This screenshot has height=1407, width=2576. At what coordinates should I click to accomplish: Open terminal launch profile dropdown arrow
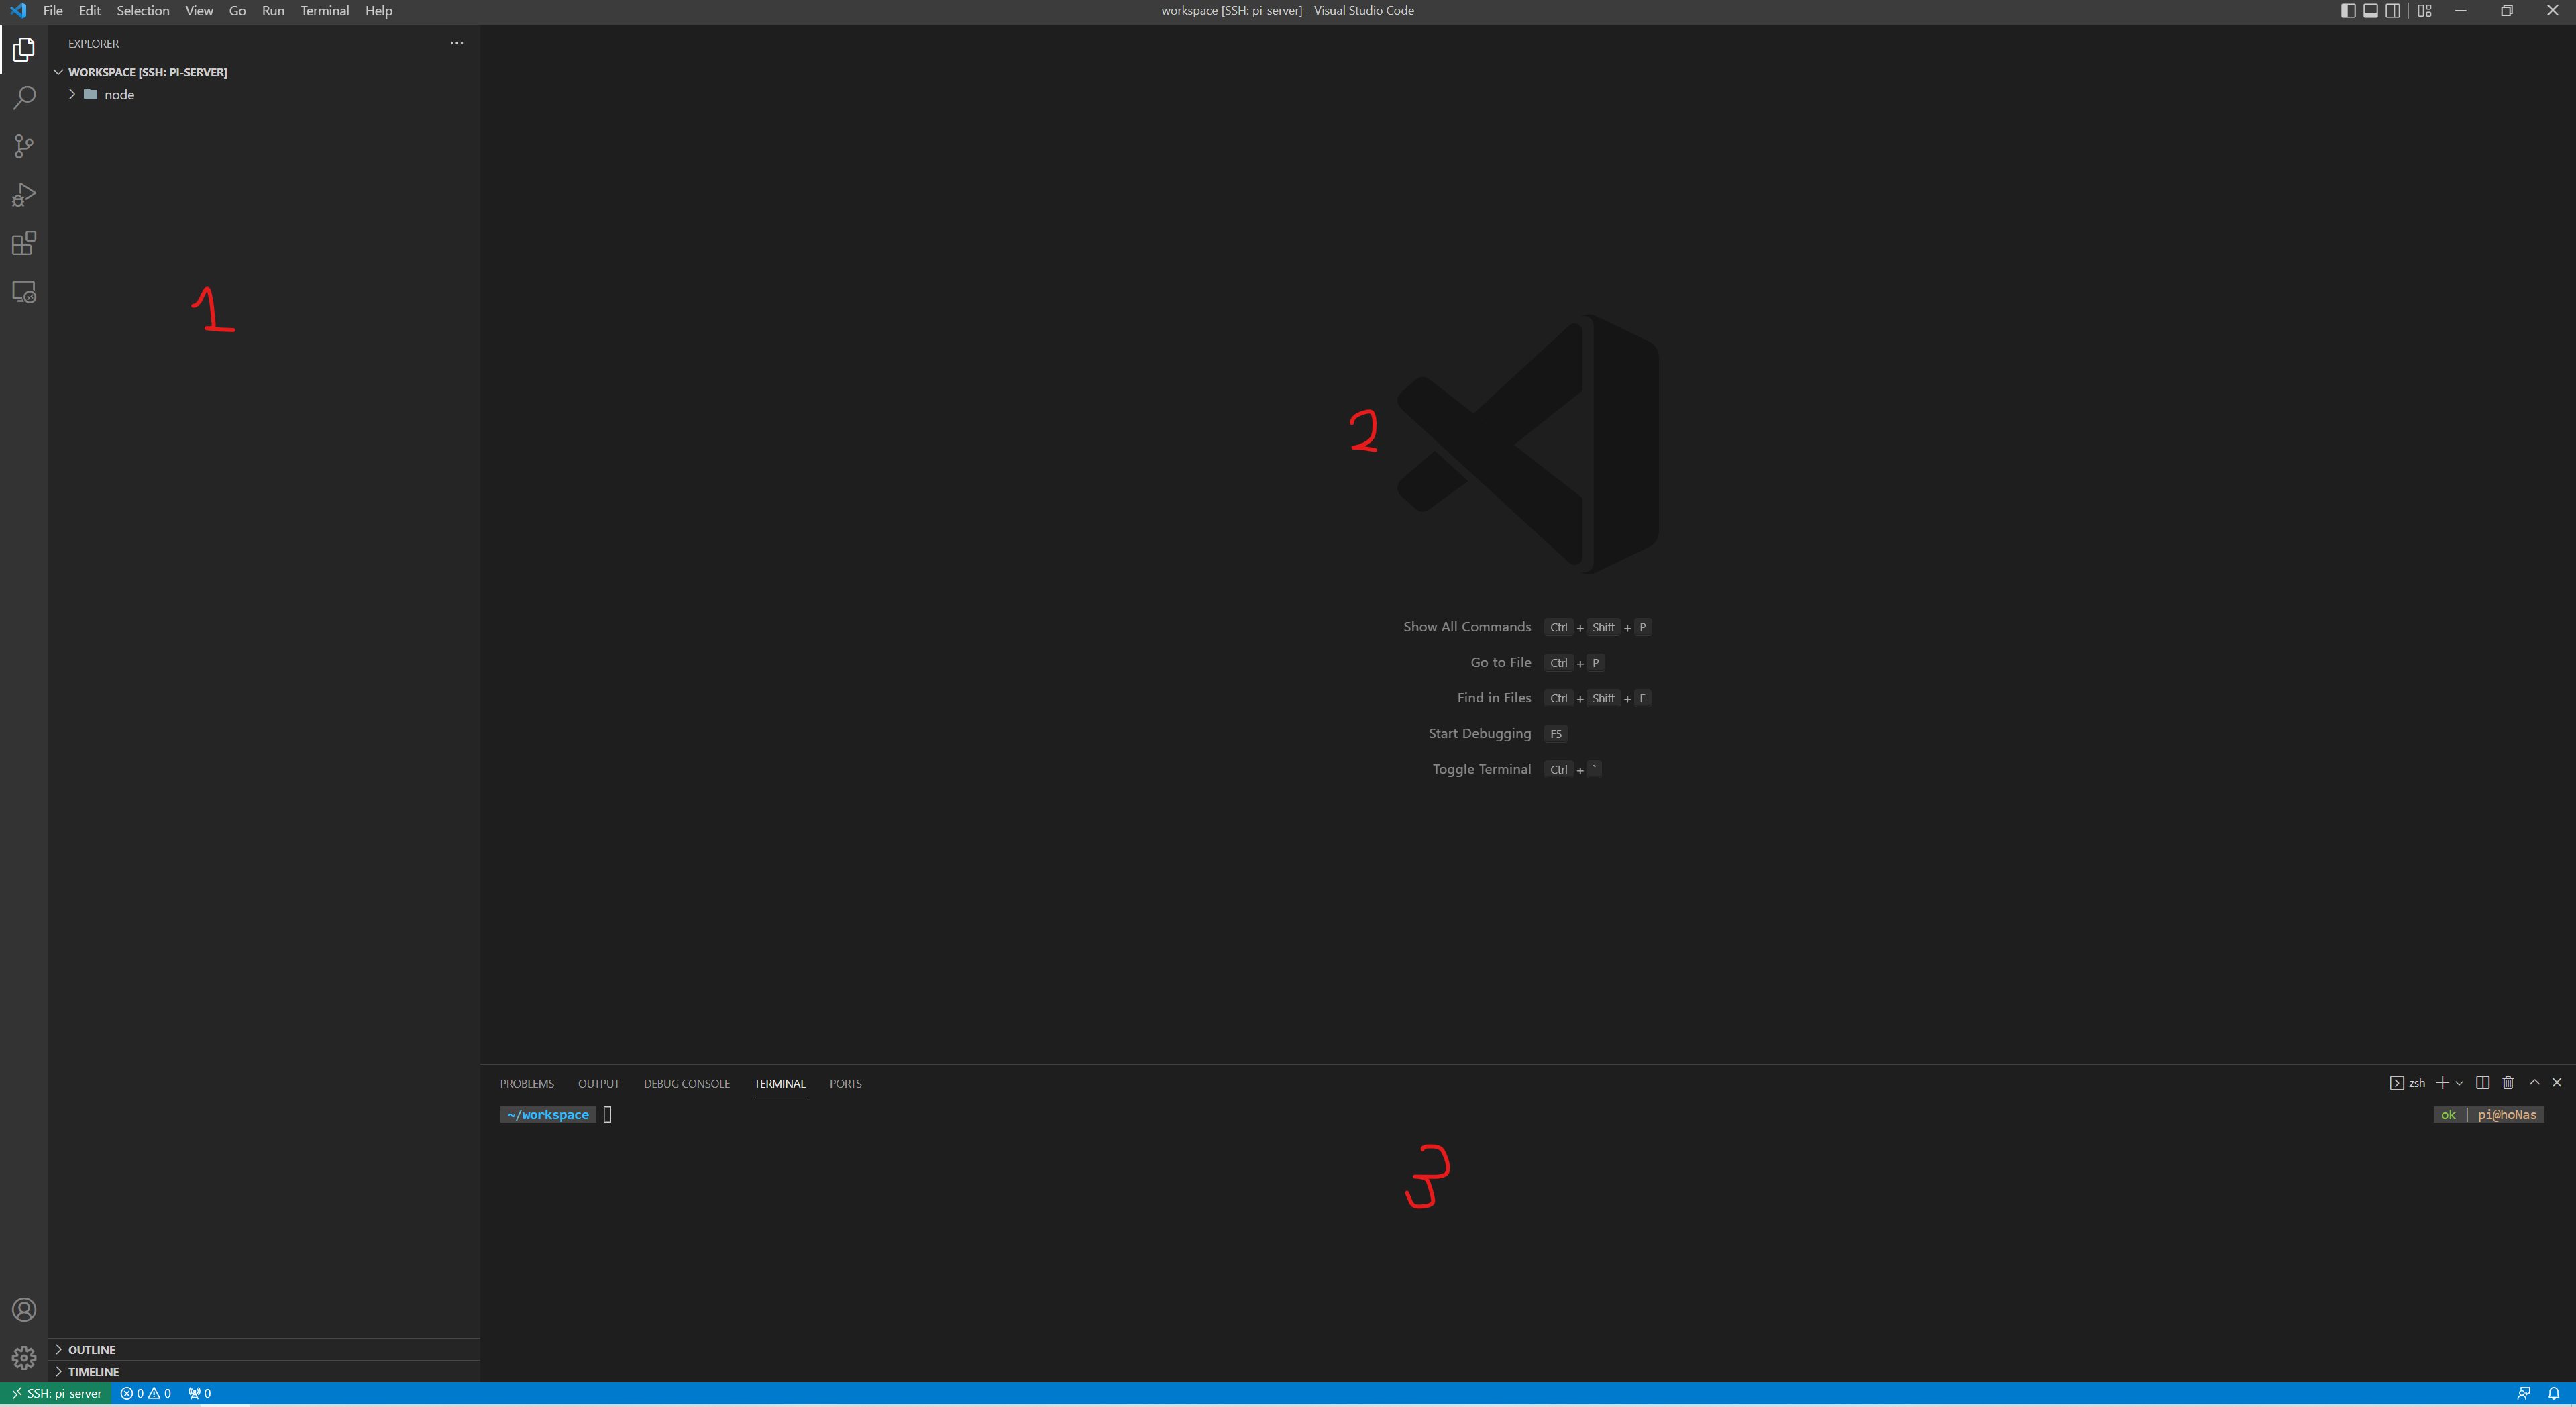2459,1083
